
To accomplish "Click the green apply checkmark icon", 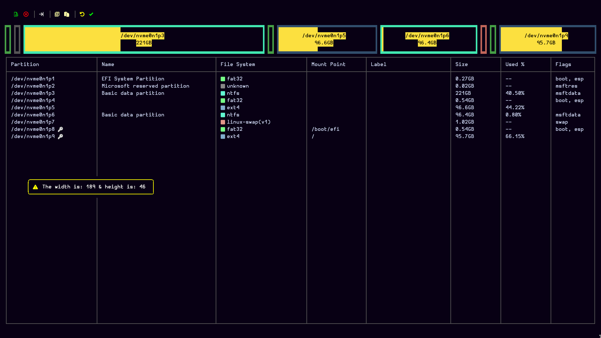I will (91, 14).
